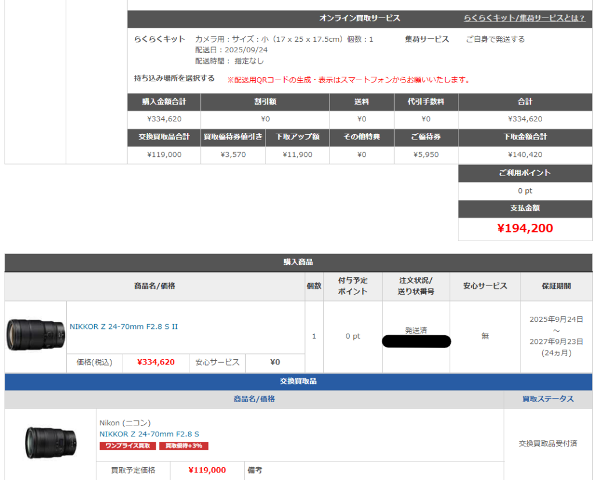Open the trade-in NIKKOR Z 24-70mm F2.8 S link
The height and width of the screenshot is (480, 595).
coord(149,434)
